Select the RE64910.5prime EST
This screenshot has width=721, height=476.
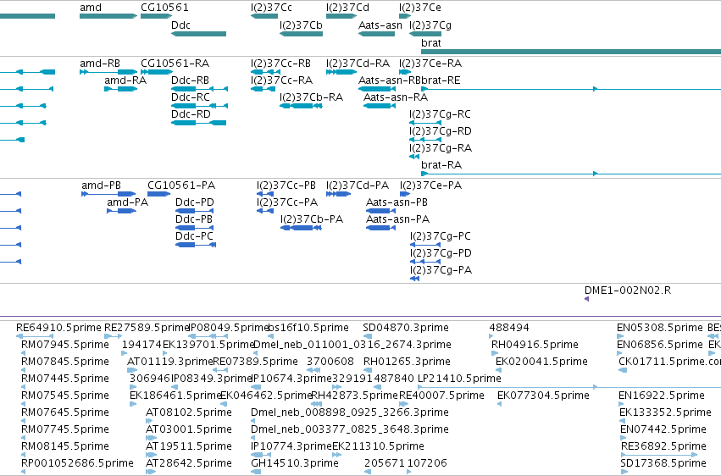[35, 336]
